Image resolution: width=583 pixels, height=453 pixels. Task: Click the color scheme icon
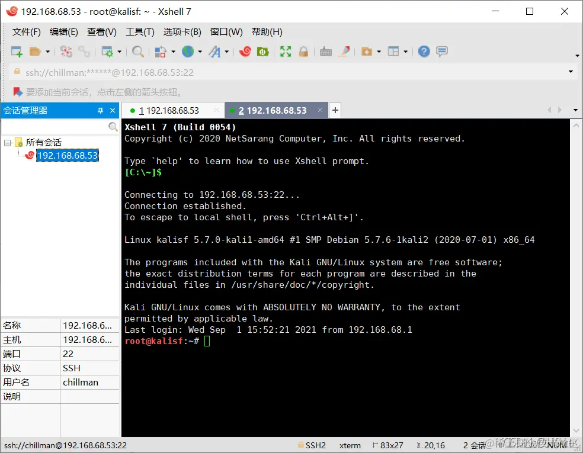point(160,52)
